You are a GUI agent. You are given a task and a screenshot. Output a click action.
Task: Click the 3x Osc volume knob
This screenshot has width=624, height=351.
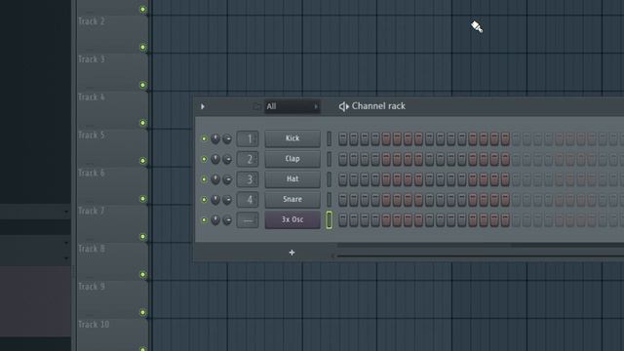click(227, 219)
